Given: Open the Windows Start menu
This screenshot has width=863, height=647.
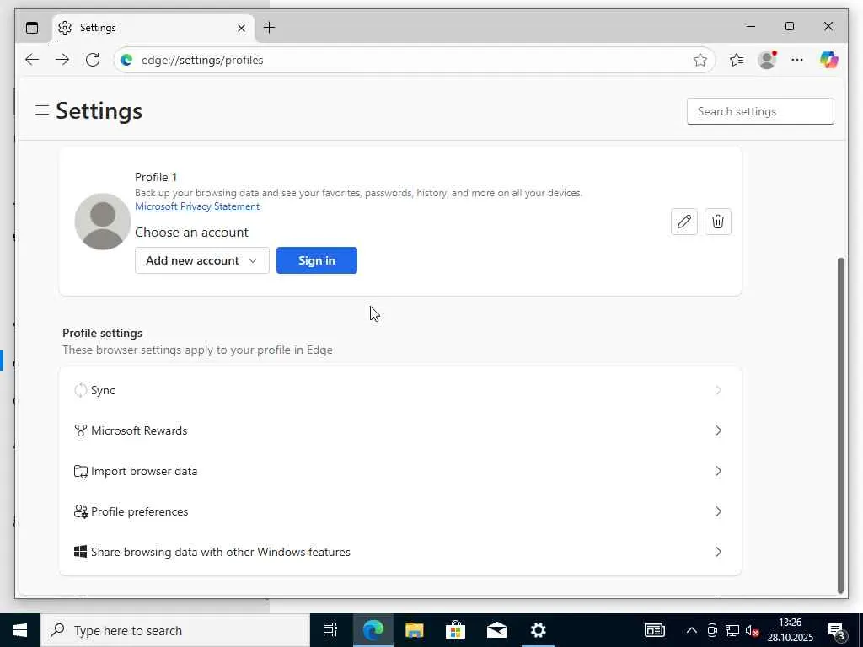Looking at the screenshot, I should [x=20, y=630].
